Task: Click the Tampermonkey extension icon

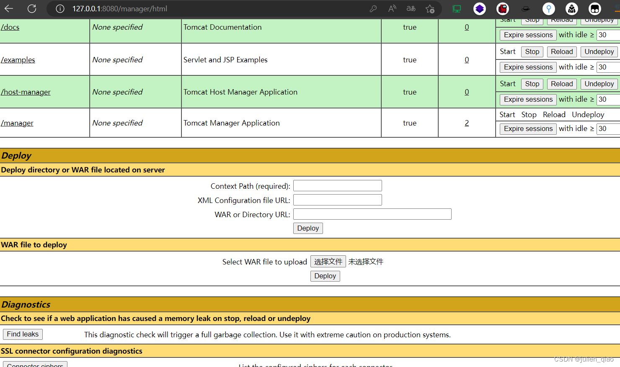Action: (x=594, y=9)
